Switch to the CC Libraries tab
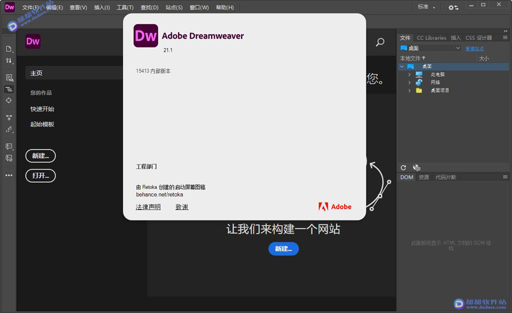 431,38
